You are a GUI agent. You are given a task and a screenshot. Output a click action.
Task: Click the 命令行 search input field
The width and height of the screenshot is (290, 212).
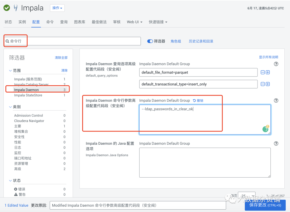point(72,41)
